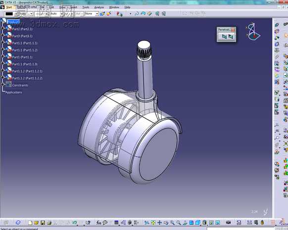The width and height of the screenshot is (288, 230).
Task: Click the black fill color swatch
Action: [x=9, y=14]
